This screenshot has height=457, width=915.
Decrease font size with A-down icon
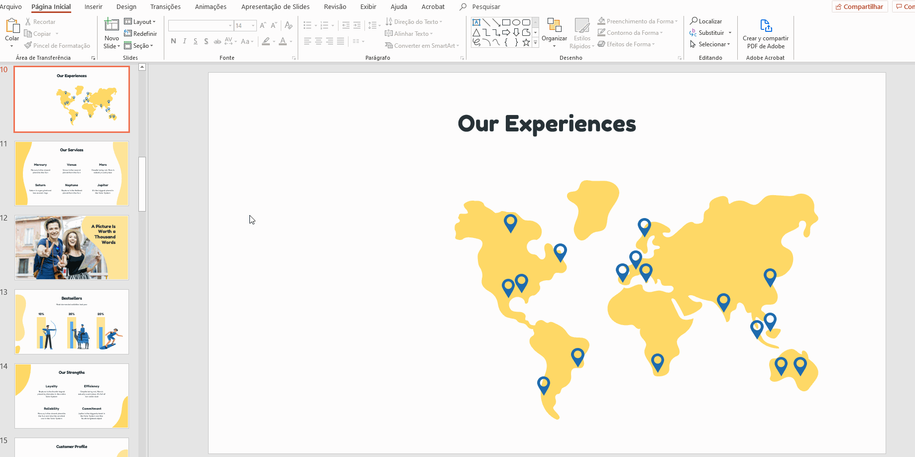tap(274, 25)
